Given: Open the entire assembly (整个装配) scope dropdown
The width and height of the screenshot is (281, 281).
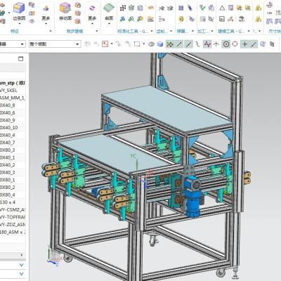Looking at the screenshot, I should (55, 44).
